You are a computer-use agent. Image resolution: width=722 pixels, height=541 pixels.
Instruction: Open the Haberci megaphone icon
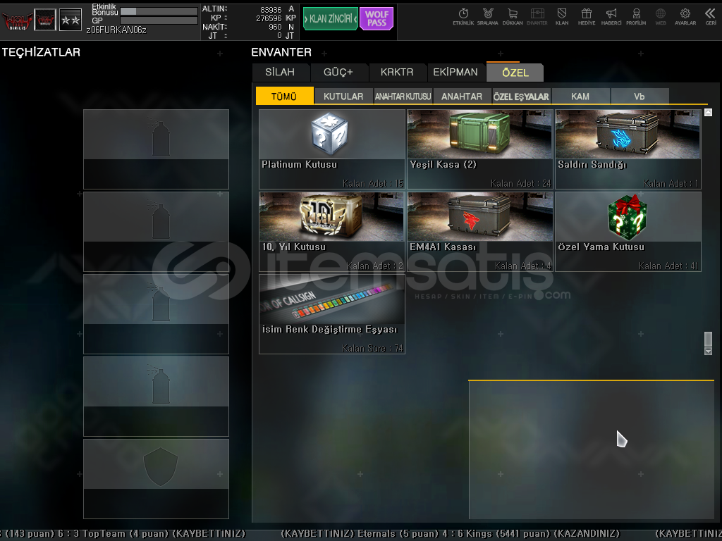coord(611,15)
